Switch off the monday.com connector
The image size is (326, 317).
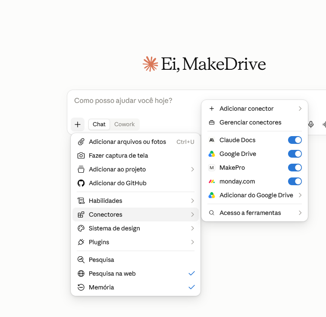pos(295,181)
